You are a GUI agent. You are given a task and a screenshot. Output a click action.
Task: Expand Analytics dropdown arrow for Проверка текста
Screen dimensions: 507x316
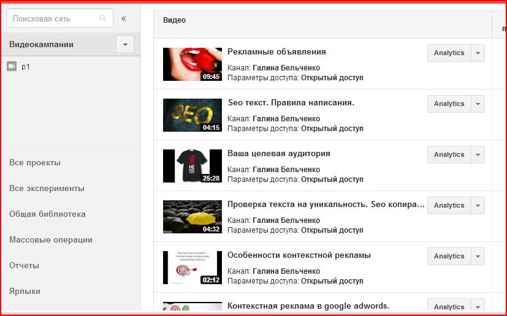pyautogui.click(x=478, y=205)
